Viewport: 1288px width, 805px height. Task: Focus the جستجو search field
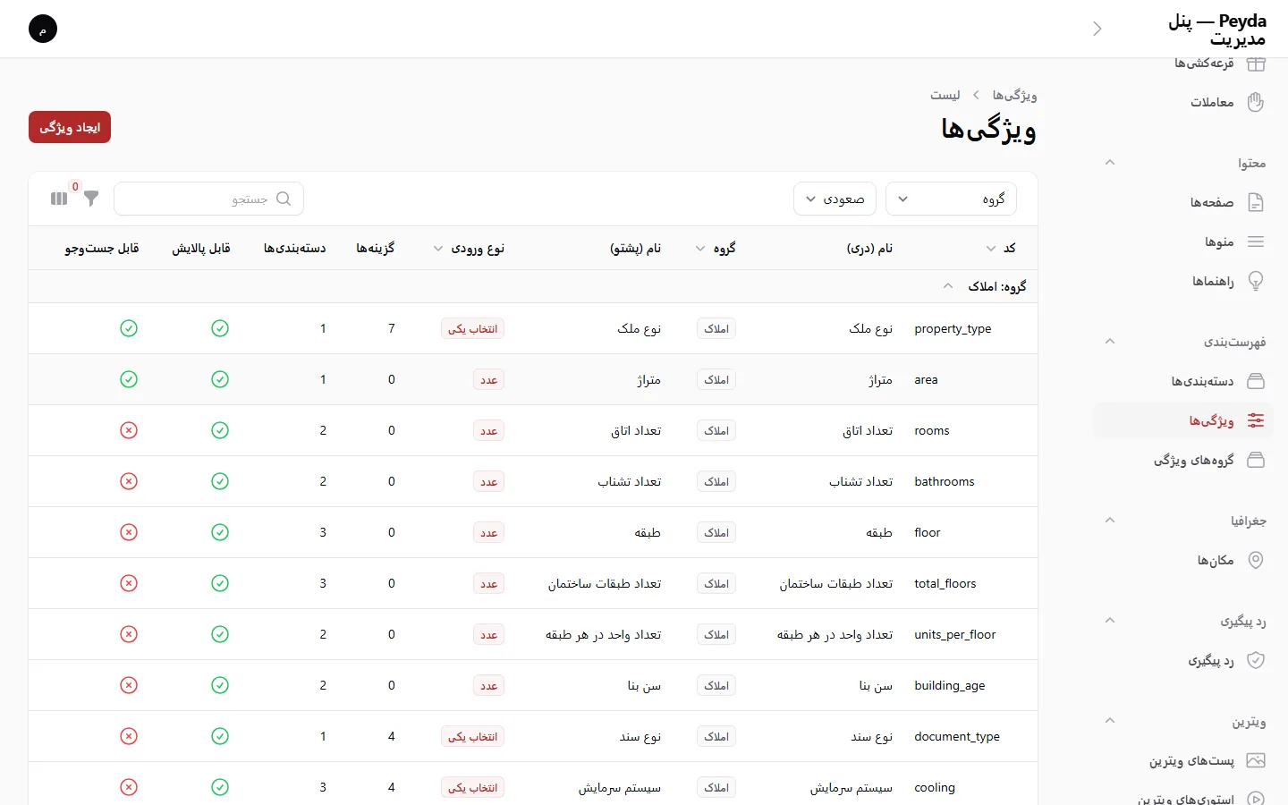(x=209, y=199)
